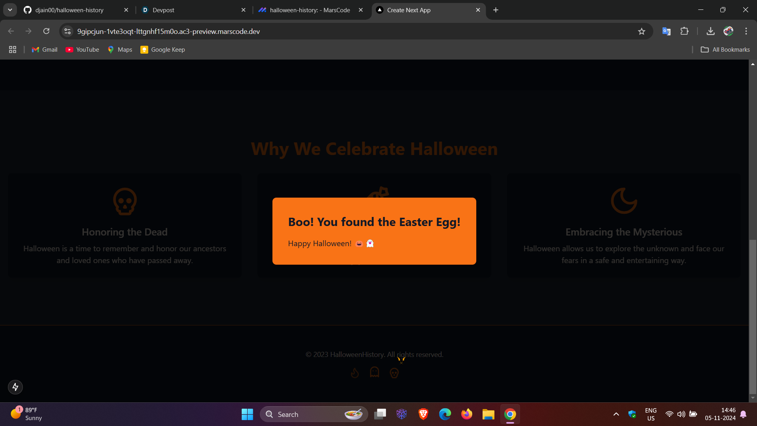The height and width of the screenshot is (426, 757).
Task: Click the skull icon in footer
Action: tap(394, 373)
